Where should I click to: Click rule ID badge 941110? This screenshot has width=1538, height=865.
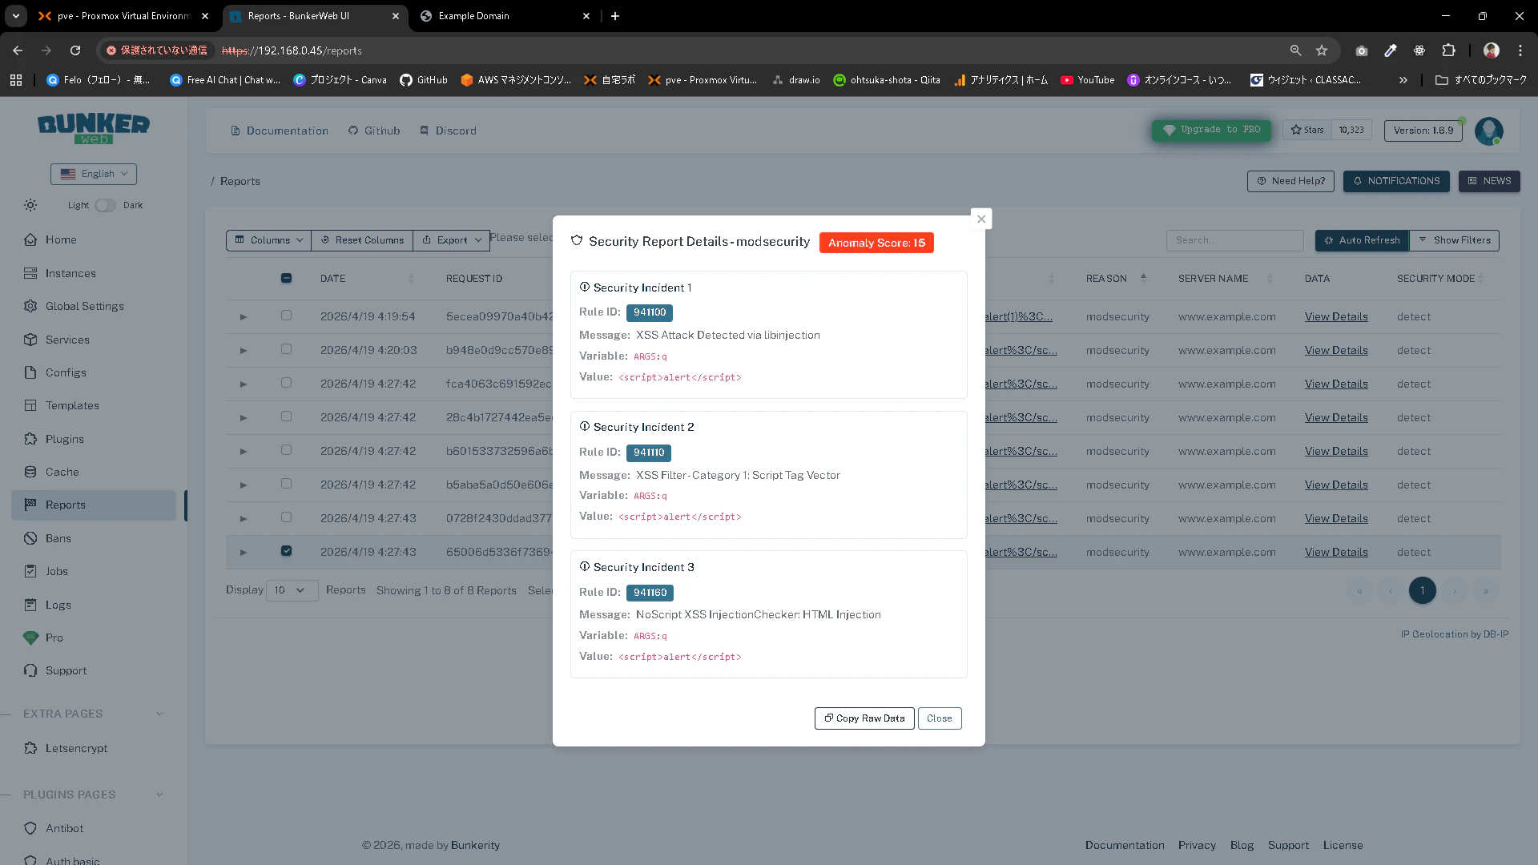[x=649, y=453]
